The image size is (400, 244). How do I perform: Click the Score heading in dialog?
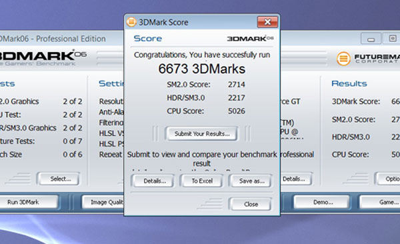[x=148, y=39]
